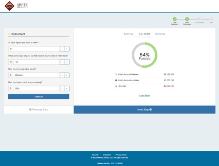Open the Security footer link
The width and height of the screenshot is (219, 166).
tap(95, 155)
